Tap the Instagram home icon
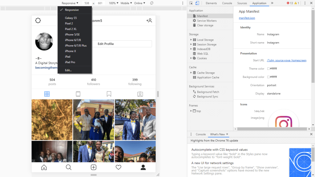 tap(44, 167)
